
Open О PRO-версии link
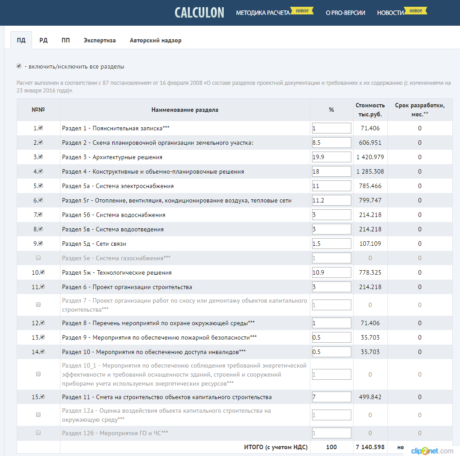345,13
